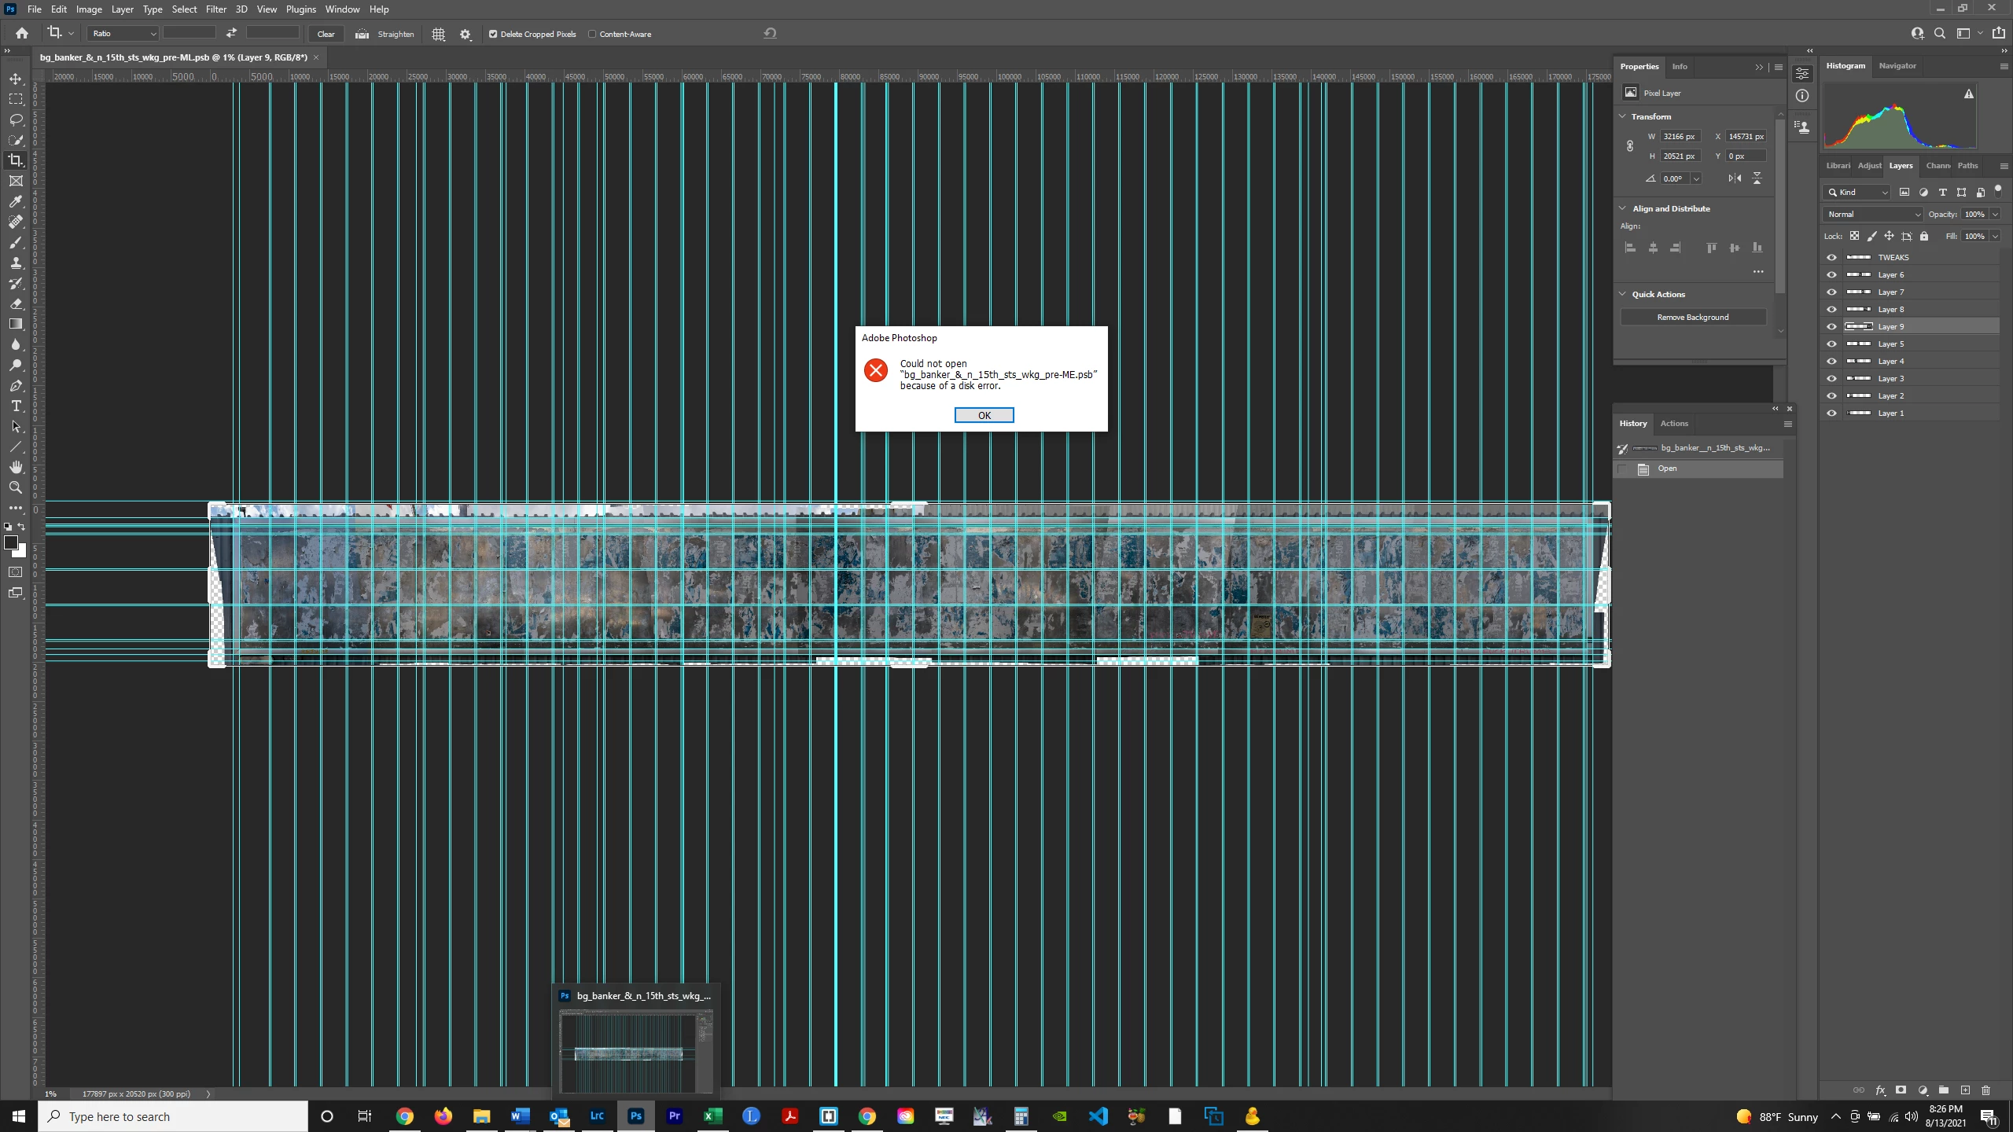The width and height of the screenshot is (2013, 1132).
Task: Select the Move tool
Action: tap(16, 79)
